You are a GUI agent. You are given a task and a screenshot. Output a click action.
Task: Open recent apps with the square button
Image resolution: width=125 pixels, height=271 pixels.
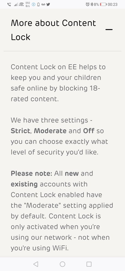89,264
